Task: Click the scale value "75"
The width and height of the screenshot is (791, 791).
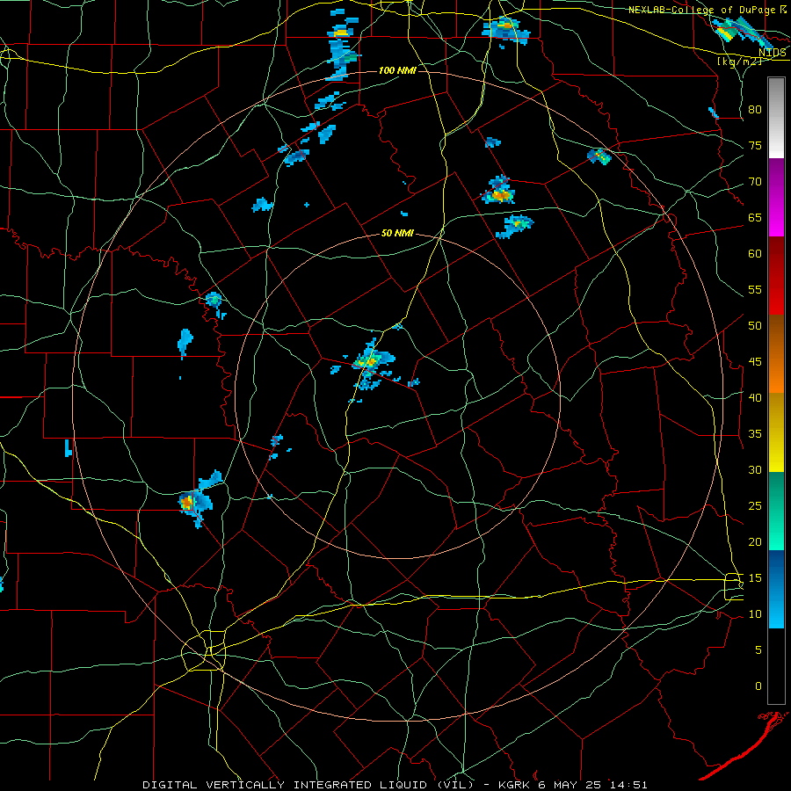Action: tap(755, 145)
